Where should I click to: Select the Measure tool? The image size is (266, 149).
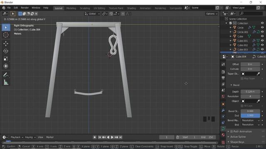point(6,82)
